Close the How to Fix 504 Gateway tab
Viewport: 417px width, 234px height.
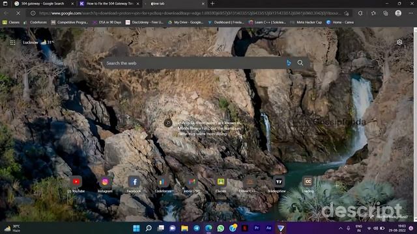pos(137,4)
